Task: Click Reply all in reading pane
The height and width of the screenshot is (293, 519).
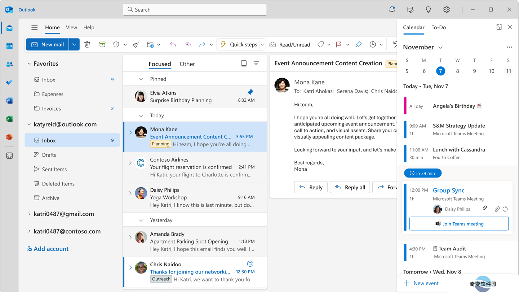Action: 350,187
